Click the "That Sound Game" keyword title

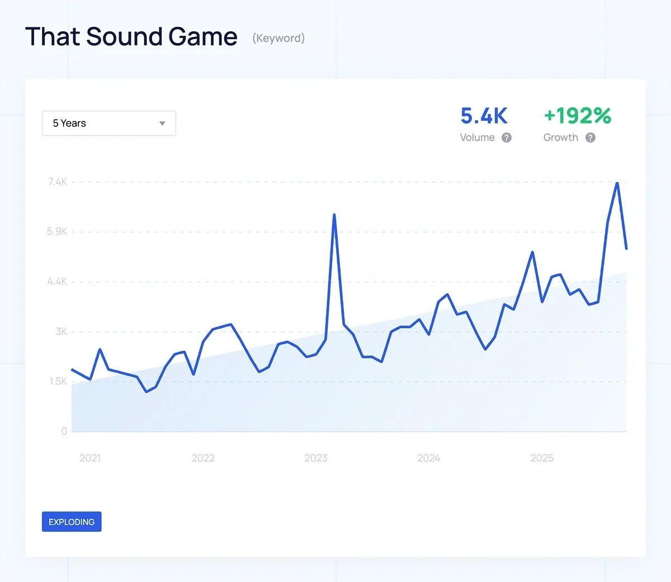(131, 36)
